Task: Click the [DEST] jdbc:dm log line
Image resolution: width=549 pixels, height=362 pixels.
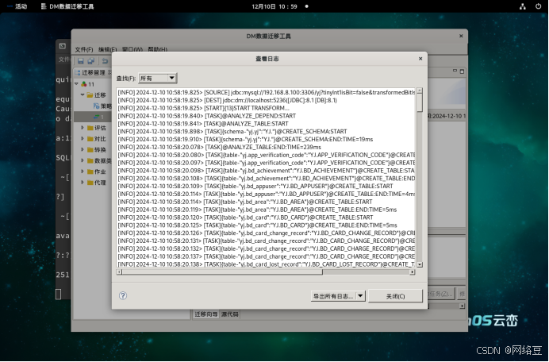Action: point(227,100)
